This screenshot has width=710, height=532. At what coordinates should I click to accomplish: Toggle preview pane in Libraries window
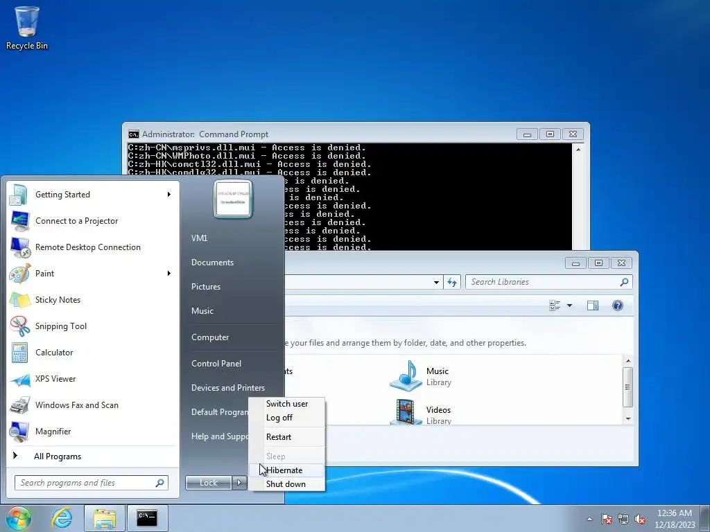593,305
